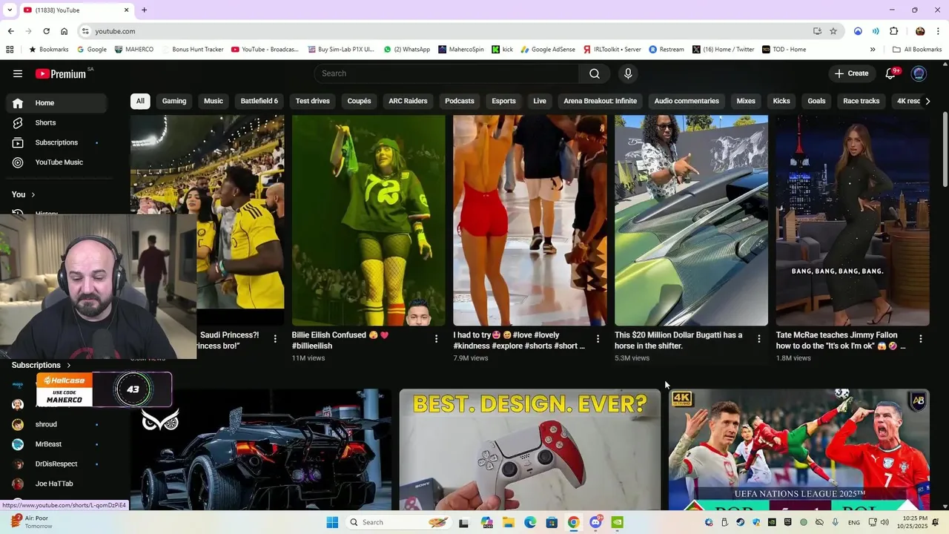Click the address bar showing youtube.com
949x534 pixels.
(x=445, y=31)
